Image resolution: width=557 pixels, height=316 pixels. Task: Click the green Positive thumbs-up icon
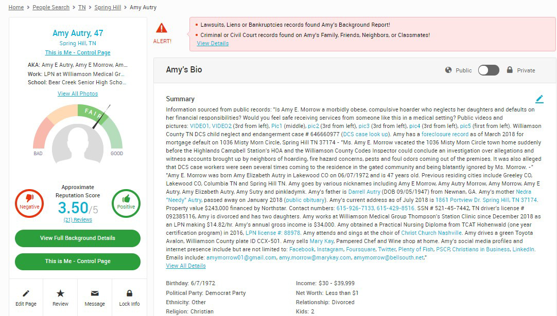point(126,203)
